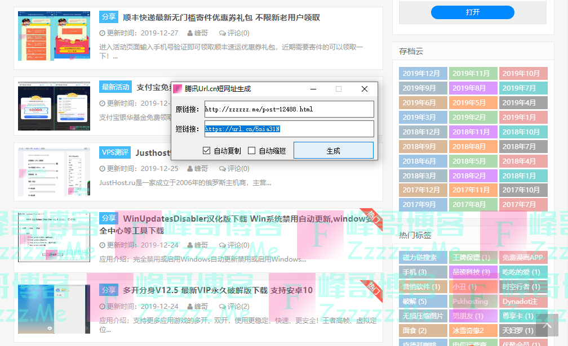Click the 短链接 output field

coord(289,129)
